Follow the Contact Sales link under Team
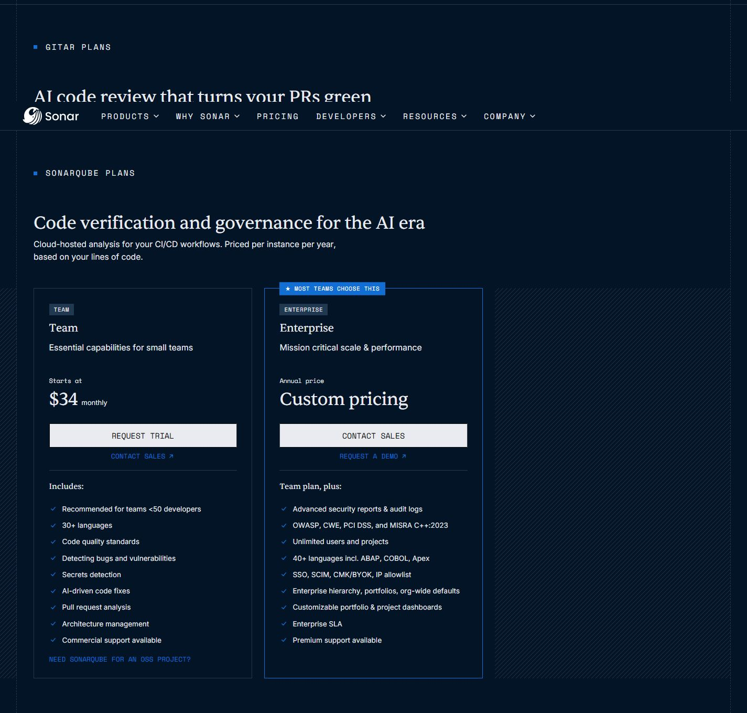The height and width of the screenshot is (713, 747). [142, 456]
